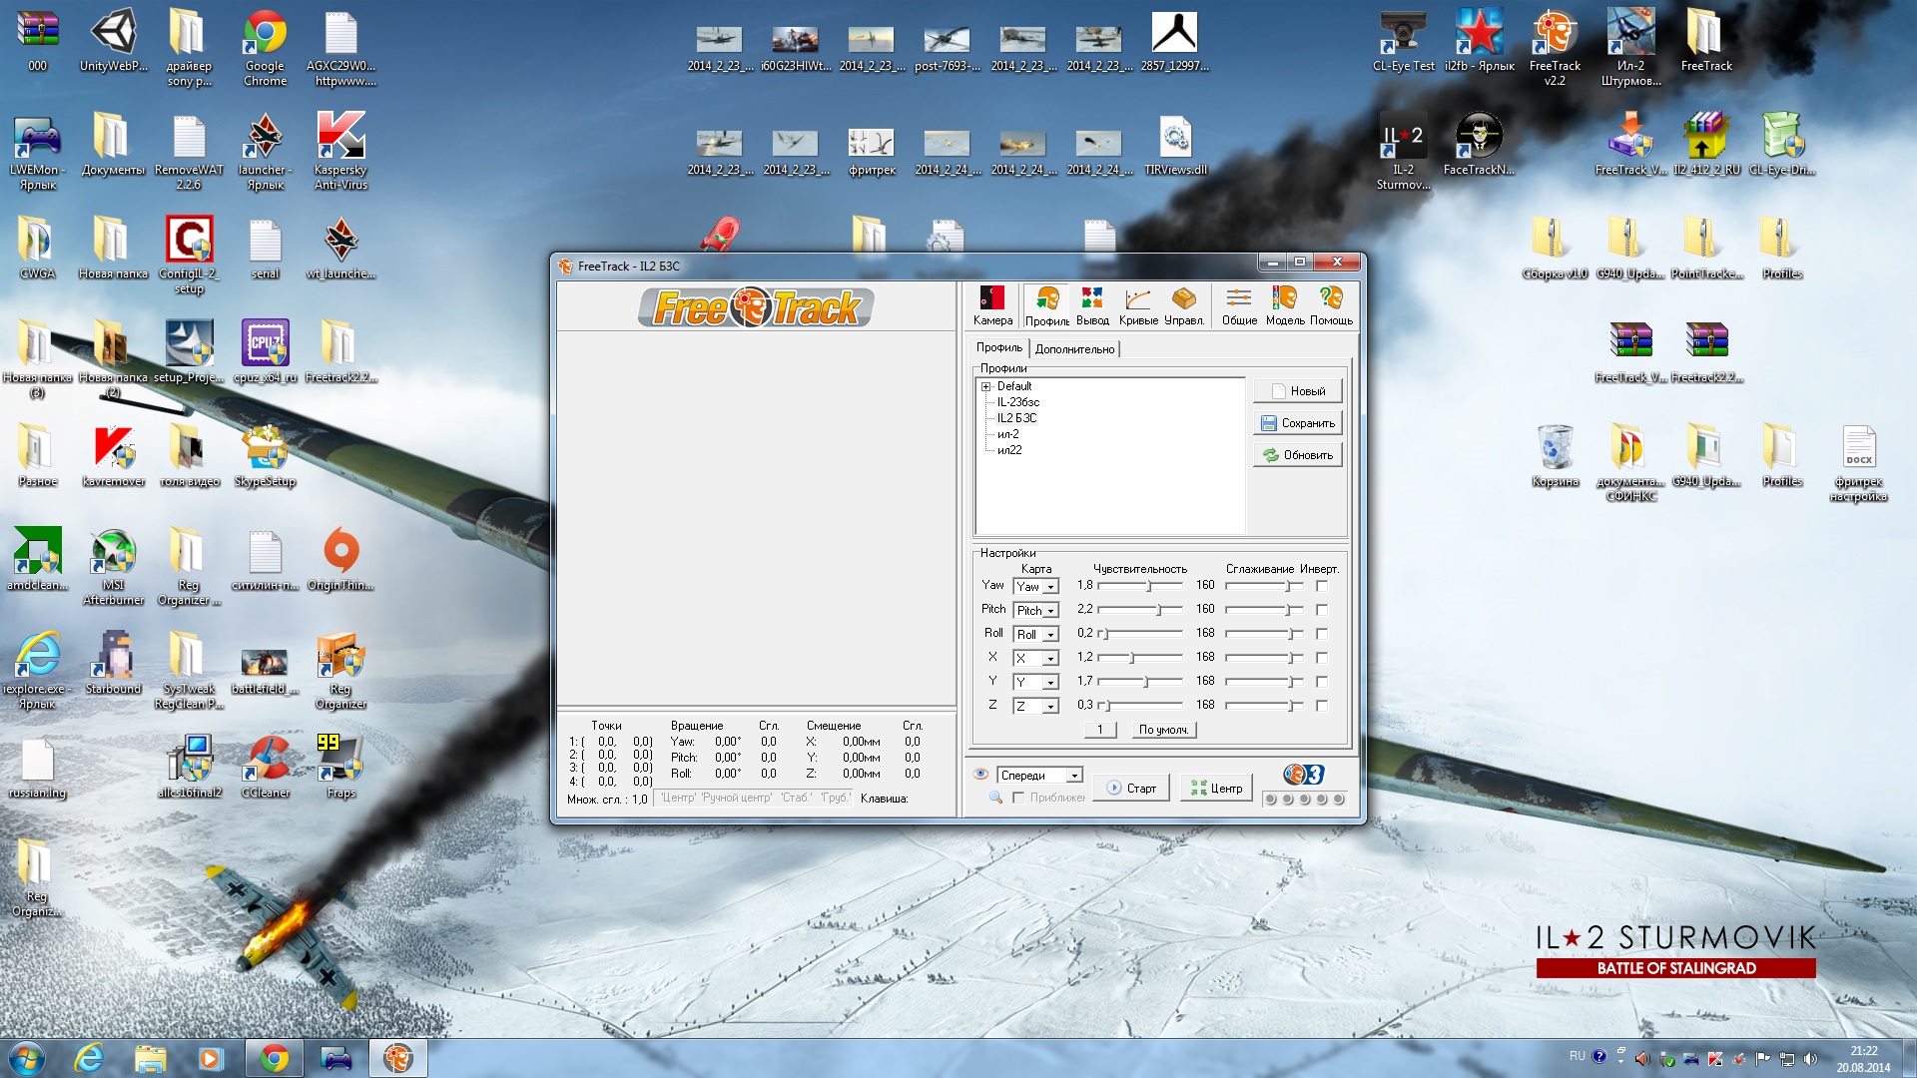Open CCleaner desktop shortcut
Screen dimensions: 1917x1078
pyautogui.click(x=265, y=767)
